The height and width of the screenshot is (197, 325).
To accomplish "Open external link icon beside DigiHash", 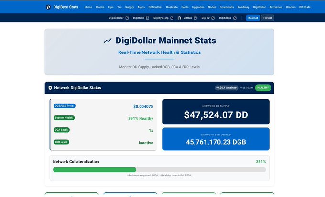I will 147,18.
